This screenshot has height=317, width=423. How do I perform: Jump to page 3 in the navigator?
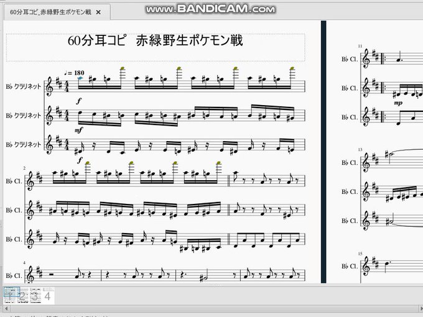point(35,295)
